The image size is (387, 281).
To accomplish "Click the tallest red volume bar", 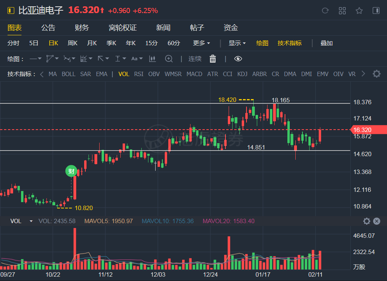I will point(75,249).
